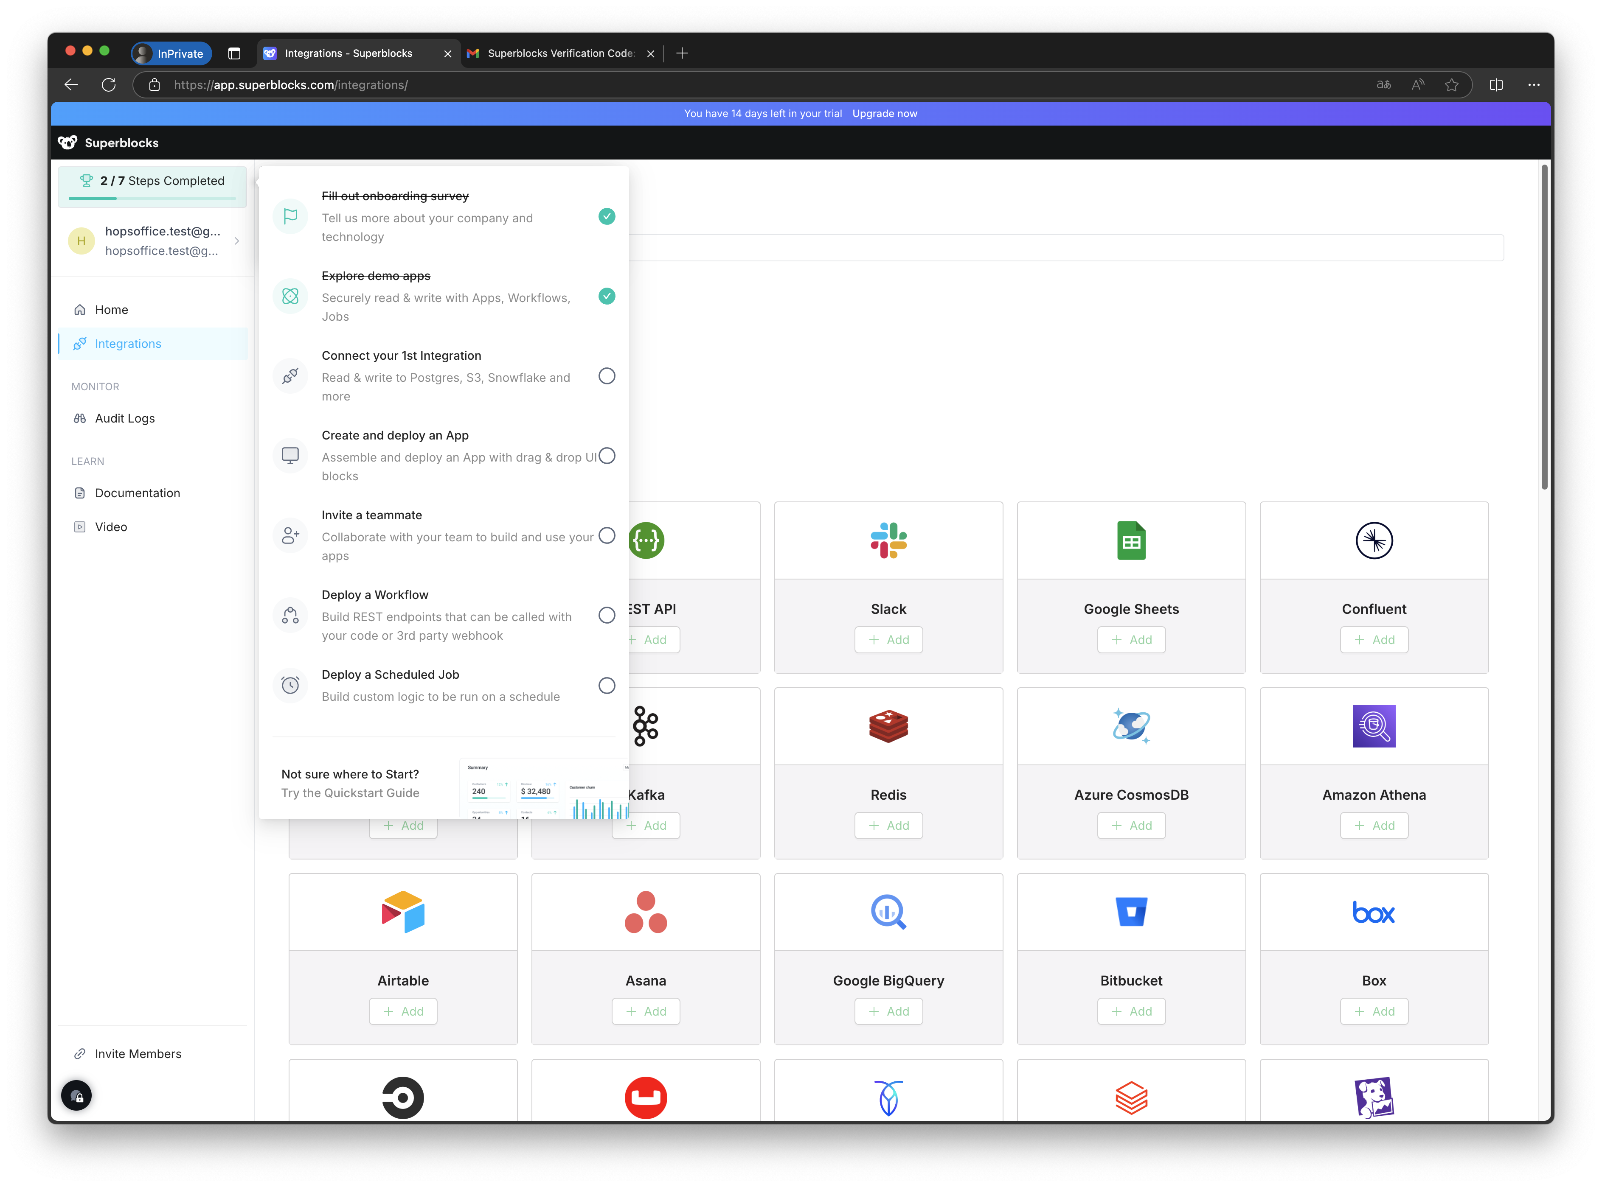Screen dimensions: 1602x1187
Task: Select Connect your 1st Integration circle
Action: click(x=607, y=376)
